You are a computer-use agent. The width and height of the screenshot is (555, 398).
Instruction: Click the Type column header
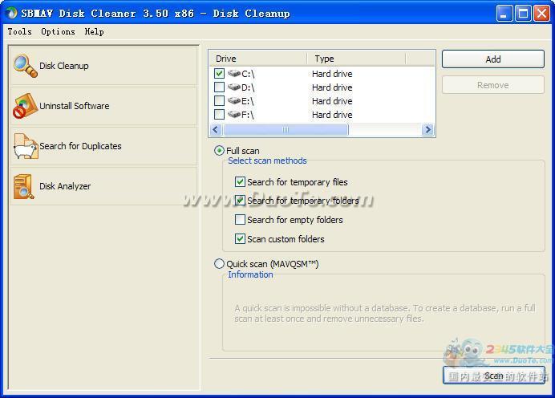point(356,59)
